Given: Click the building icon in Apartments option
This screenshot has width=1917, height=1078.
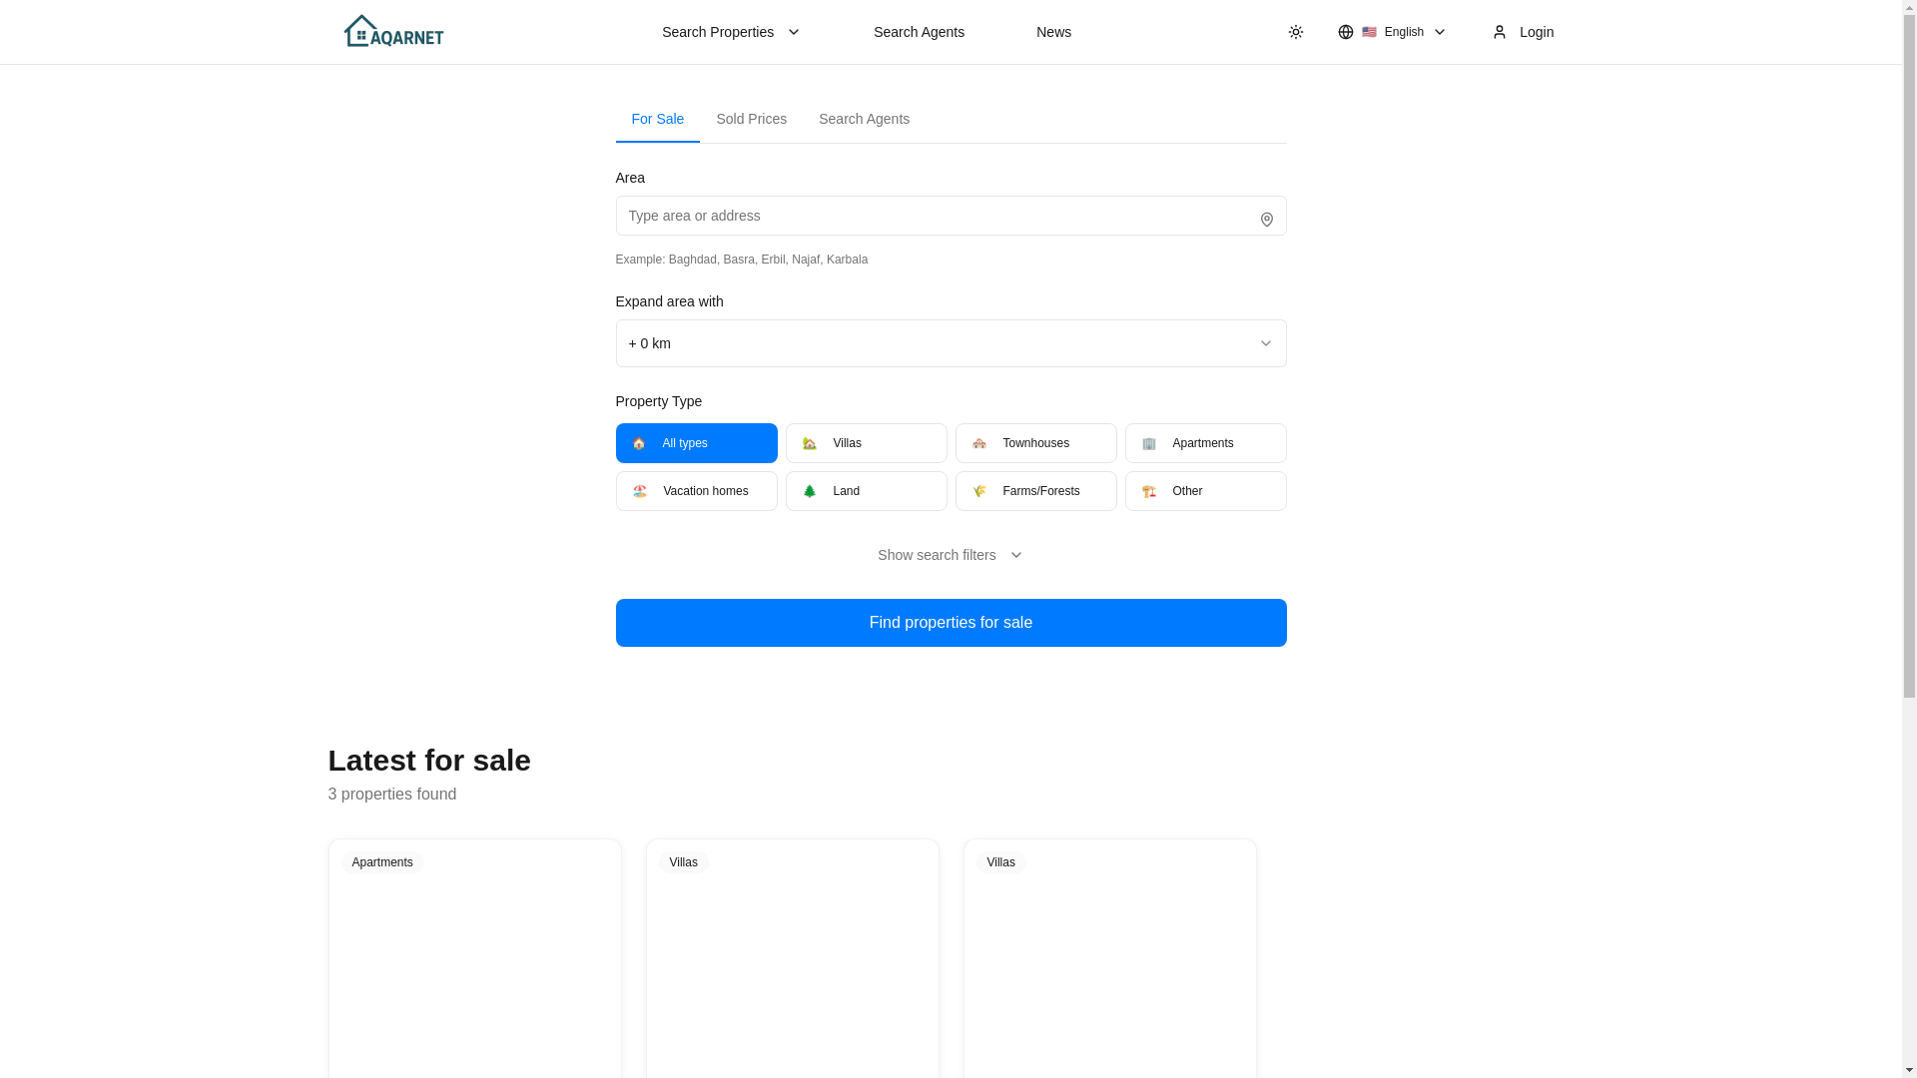Looking at the screenshot, I should coord(1149,443).
